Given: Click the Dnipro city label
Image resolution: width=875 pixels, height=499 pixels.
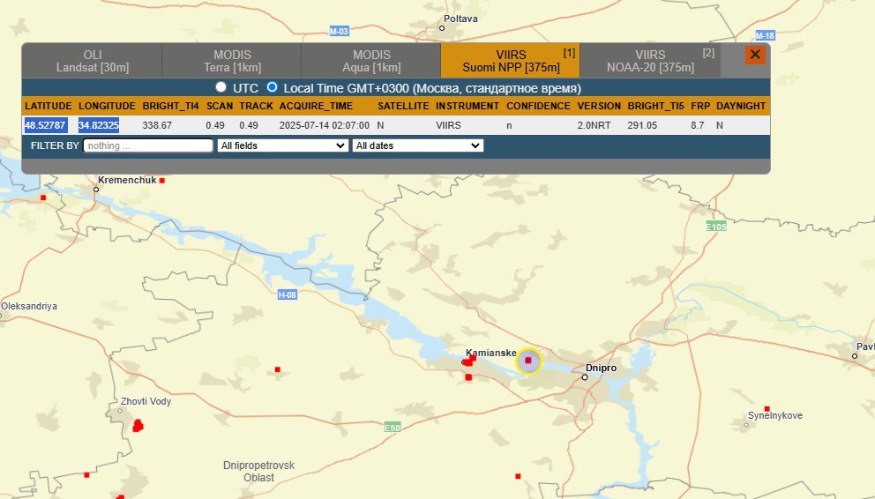Looking at the screenshot, I should [x=601, y=368].
